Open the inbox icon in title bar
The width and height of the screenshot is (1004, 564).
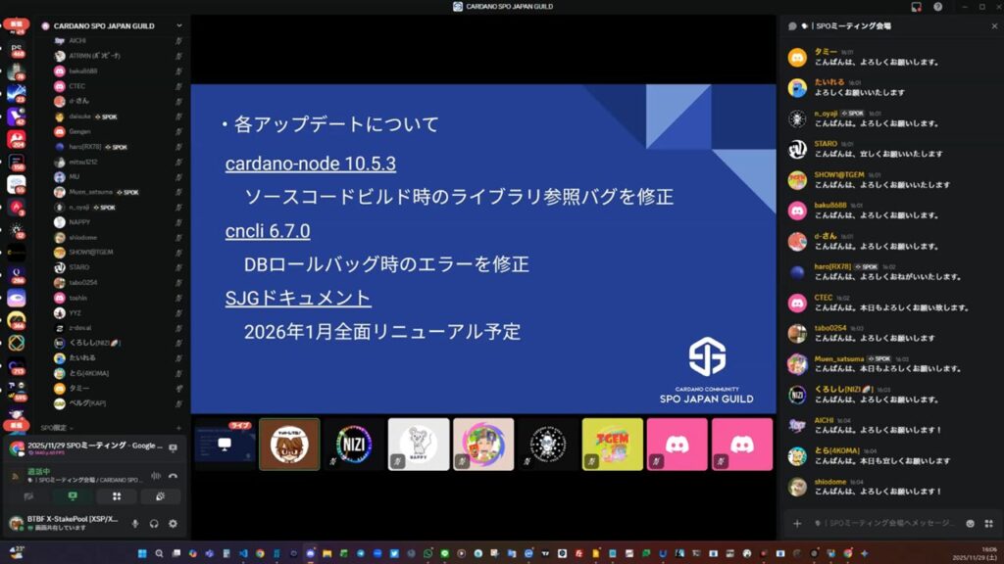pos(915,6)
